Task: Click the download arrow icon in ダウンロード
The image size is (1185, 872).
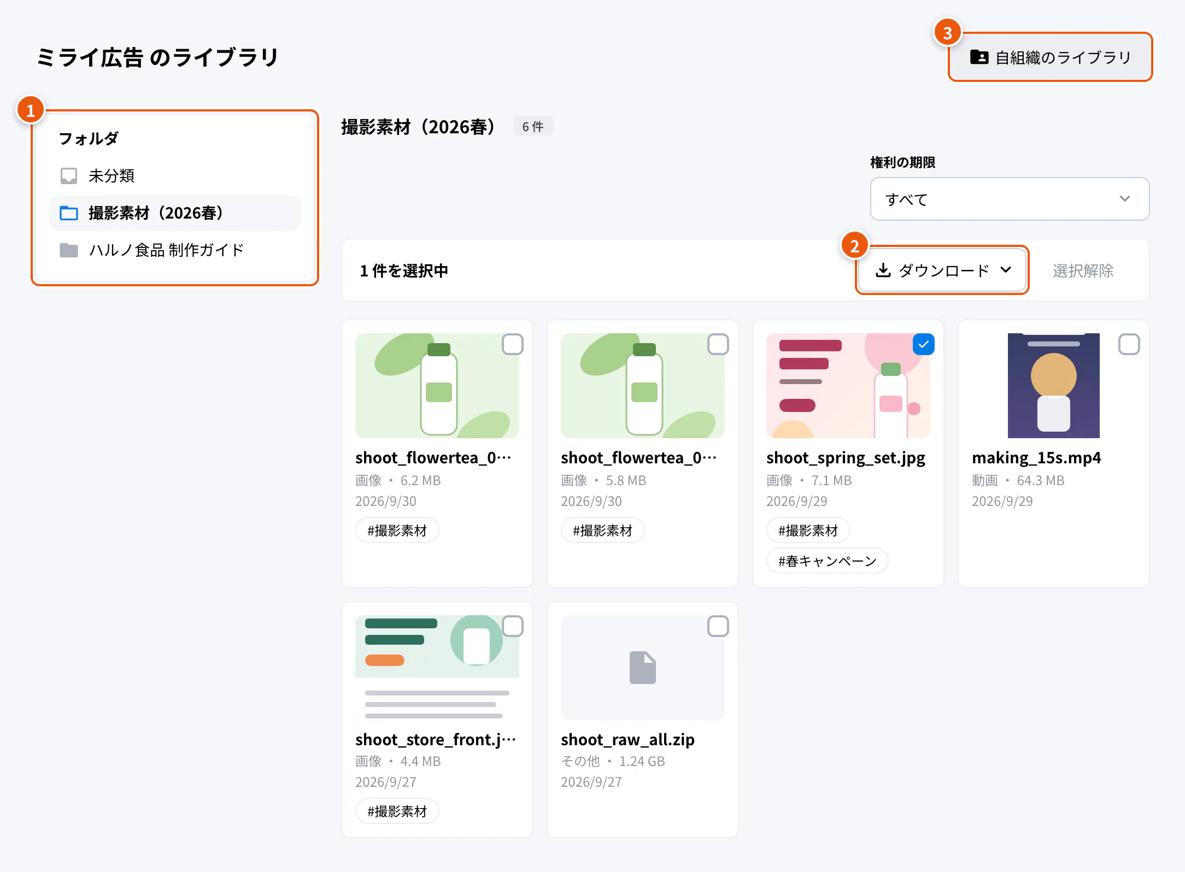Action: [883, 270]
